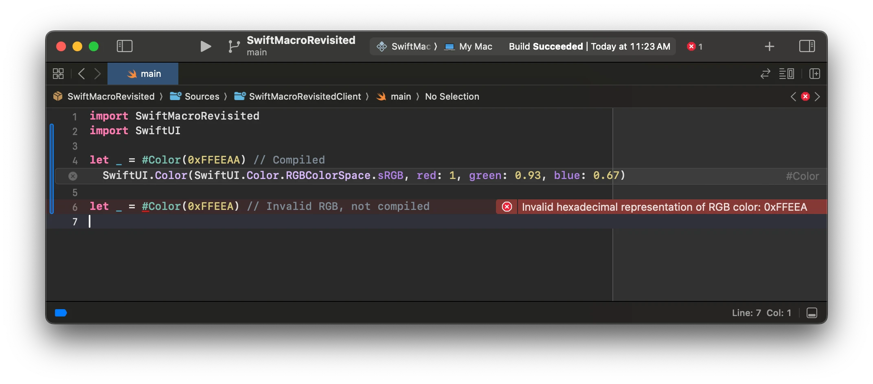Image resolution: width=873 pixels, height=384 pixels.
Task: Open Build Succeeded activity status
Action: coord(589,46)
